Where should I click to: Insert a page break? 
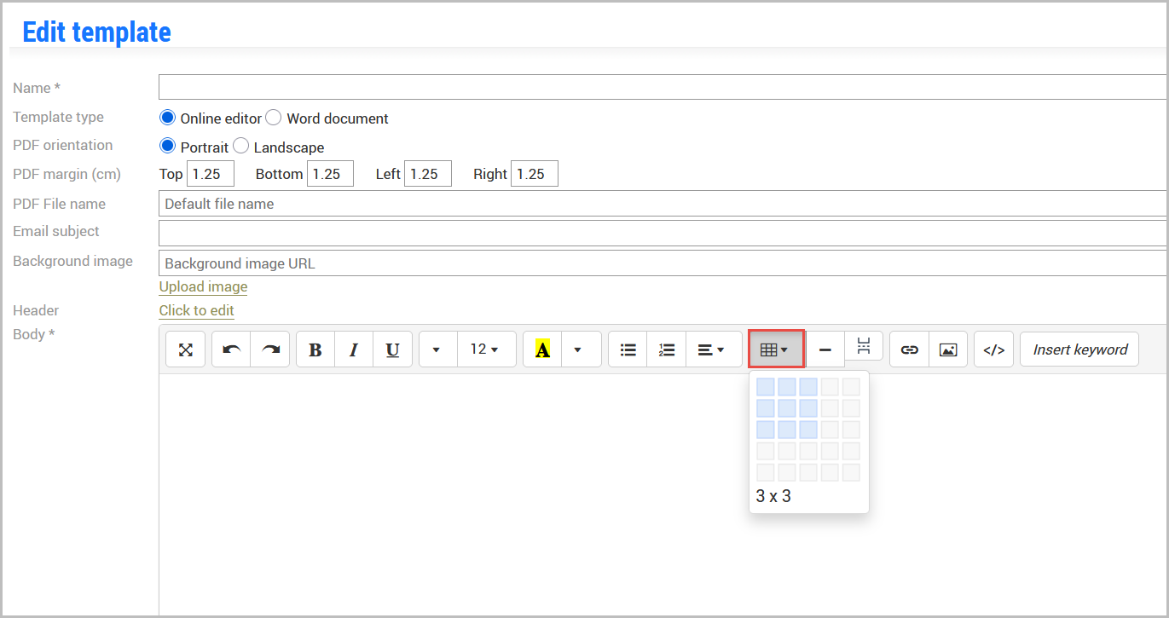click(x=864, y=346)
